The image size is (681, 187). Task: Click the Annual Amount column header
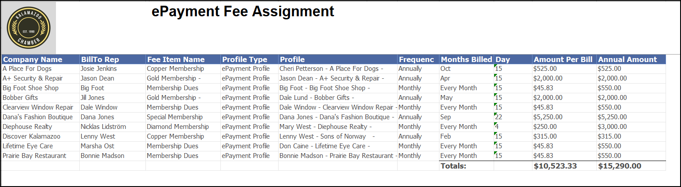click(627, 59)
